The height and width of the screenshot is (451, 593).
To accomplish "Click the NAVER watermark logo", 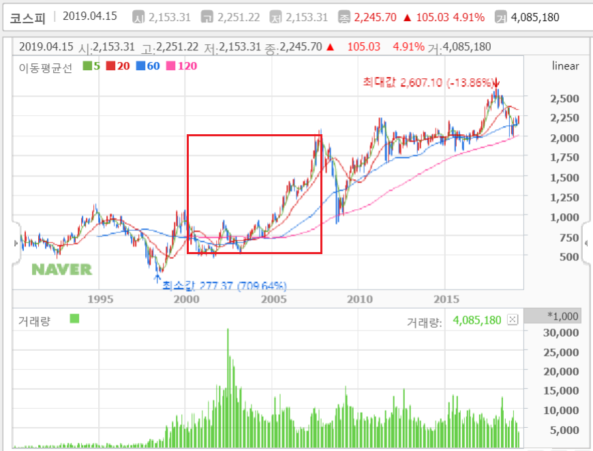I will coord(62,269).
